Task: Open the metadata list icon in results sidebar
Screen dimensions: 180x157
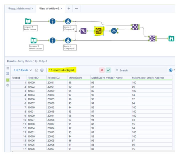Action: click(x=8, y=68)
